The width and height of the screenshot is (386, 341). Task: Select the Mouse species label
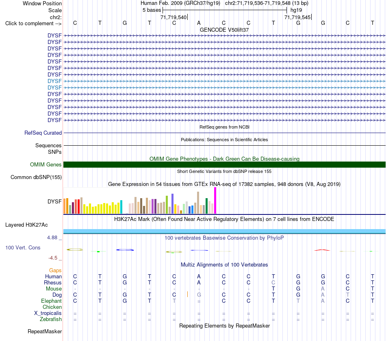54,289
